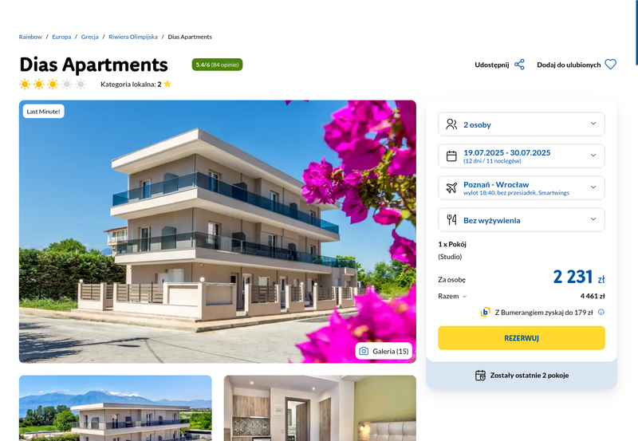Click the heart icon to add to favorites
This screenshot has width=638, height=441.
[610, 65]
